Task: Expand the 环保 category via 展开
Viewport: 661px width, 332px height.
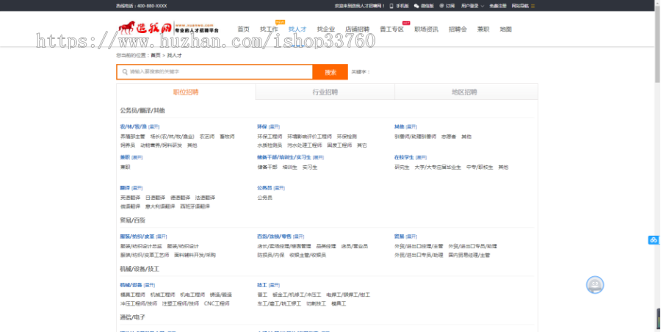Action: pos(275,126)
